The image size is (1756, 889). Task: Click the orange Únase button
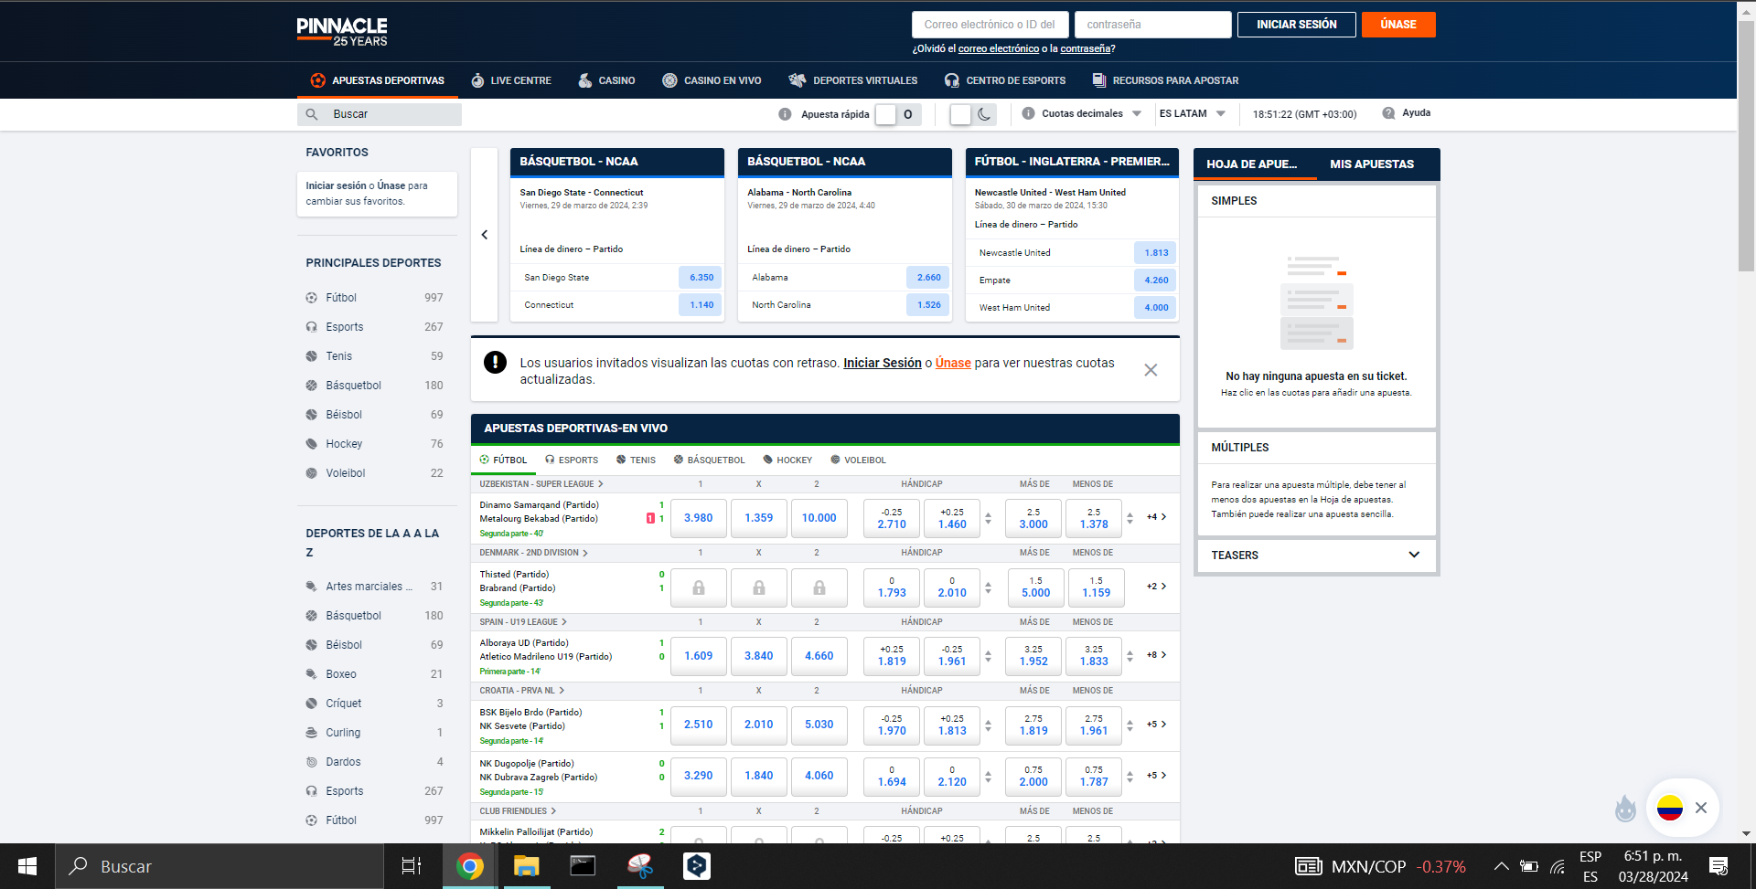[x=1398, y=25]
